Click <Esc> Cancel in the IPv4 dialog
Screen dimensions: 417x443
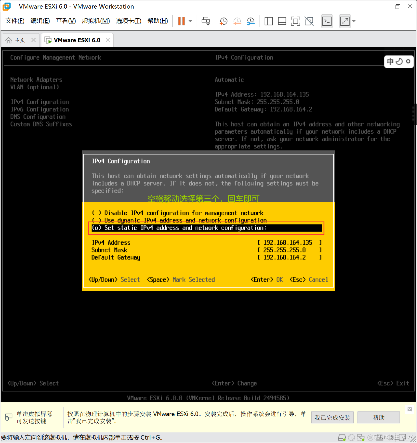pos(309,280)
